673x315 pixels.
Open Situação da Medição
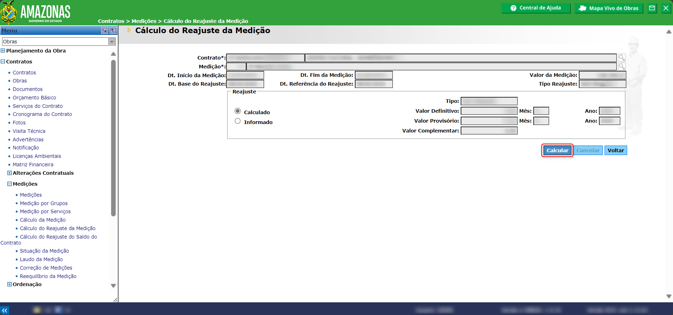(44, 251)
